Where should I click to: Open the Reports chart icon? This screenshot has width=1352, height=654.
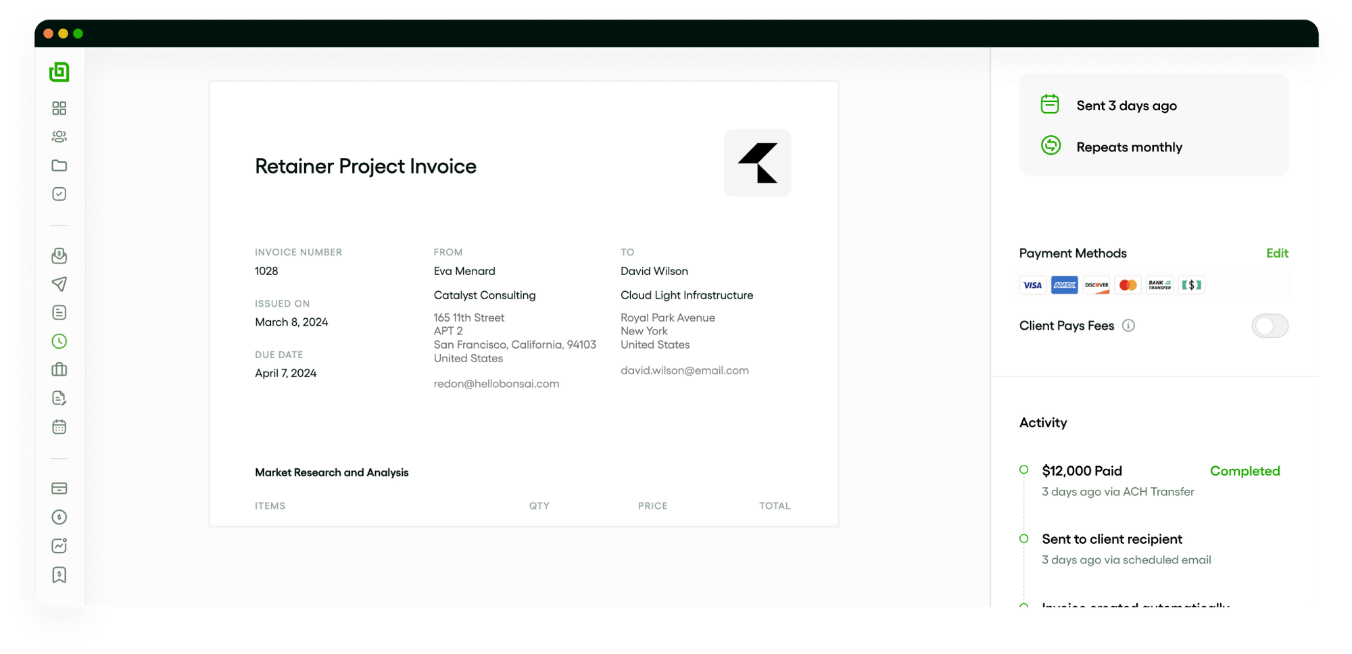[x=59, y=546]
